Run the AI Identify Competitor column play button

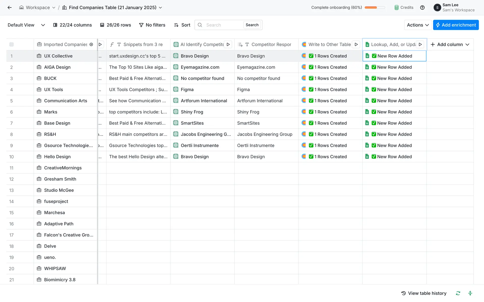click(x=228, y=45)
